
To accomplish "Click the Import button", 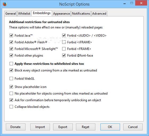I will (40, 127).
